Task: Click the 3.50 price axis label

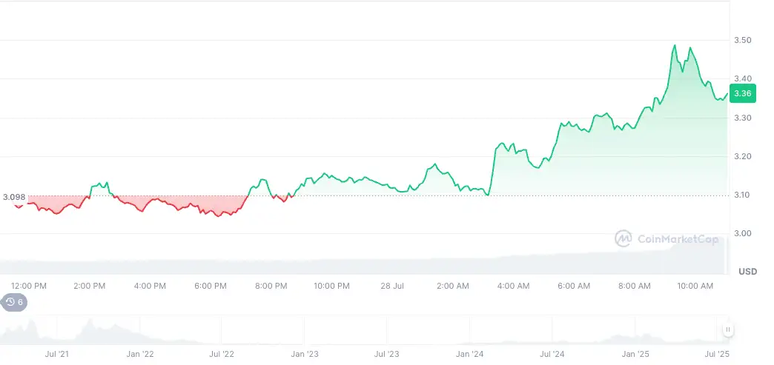Action: [x=742, y=40]
